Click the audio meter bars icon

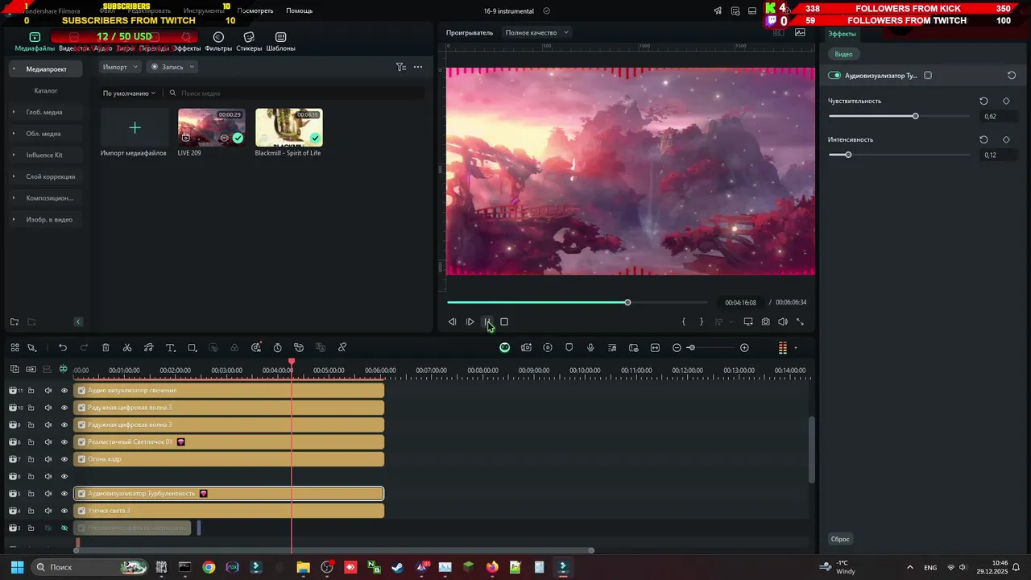coord(782,348)
